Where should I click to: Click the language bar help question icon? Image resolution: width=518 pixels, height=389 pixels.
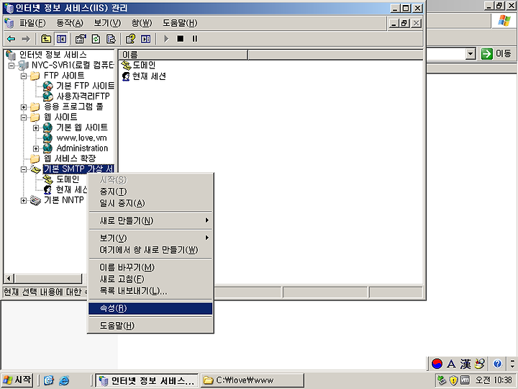(x=497, y=364)
